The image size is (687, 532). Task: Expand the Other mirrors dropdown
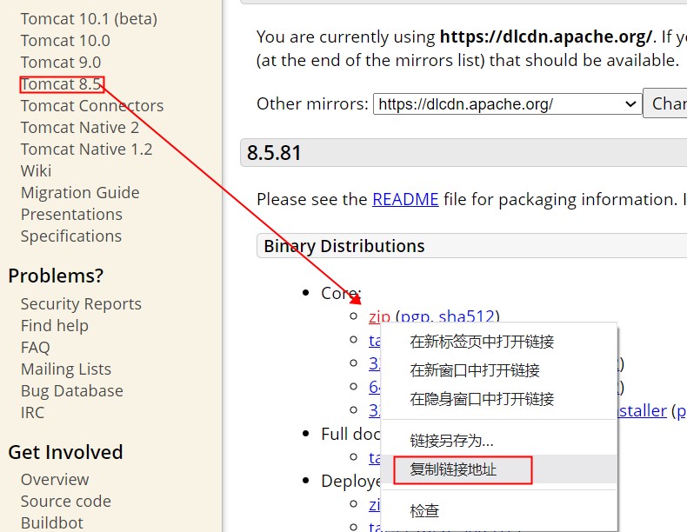[x=508, y=104]
